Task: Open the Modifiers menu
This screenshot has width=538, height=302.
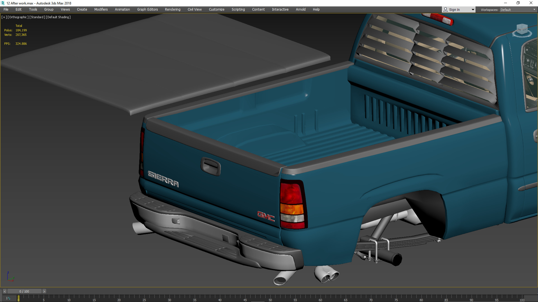Action: pyautogui.click(x=101, y=10)
